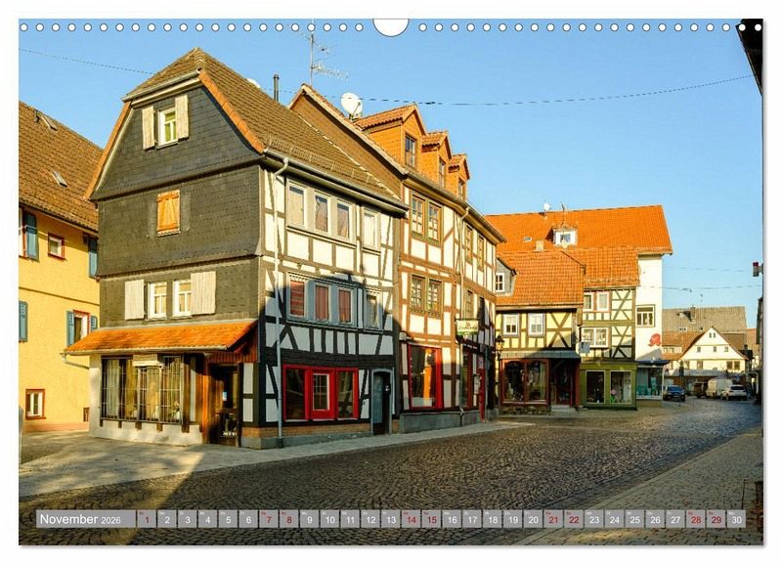Select the red day 14 cell
The height and width of the screenshot is (564, 782).
point(411,519)
